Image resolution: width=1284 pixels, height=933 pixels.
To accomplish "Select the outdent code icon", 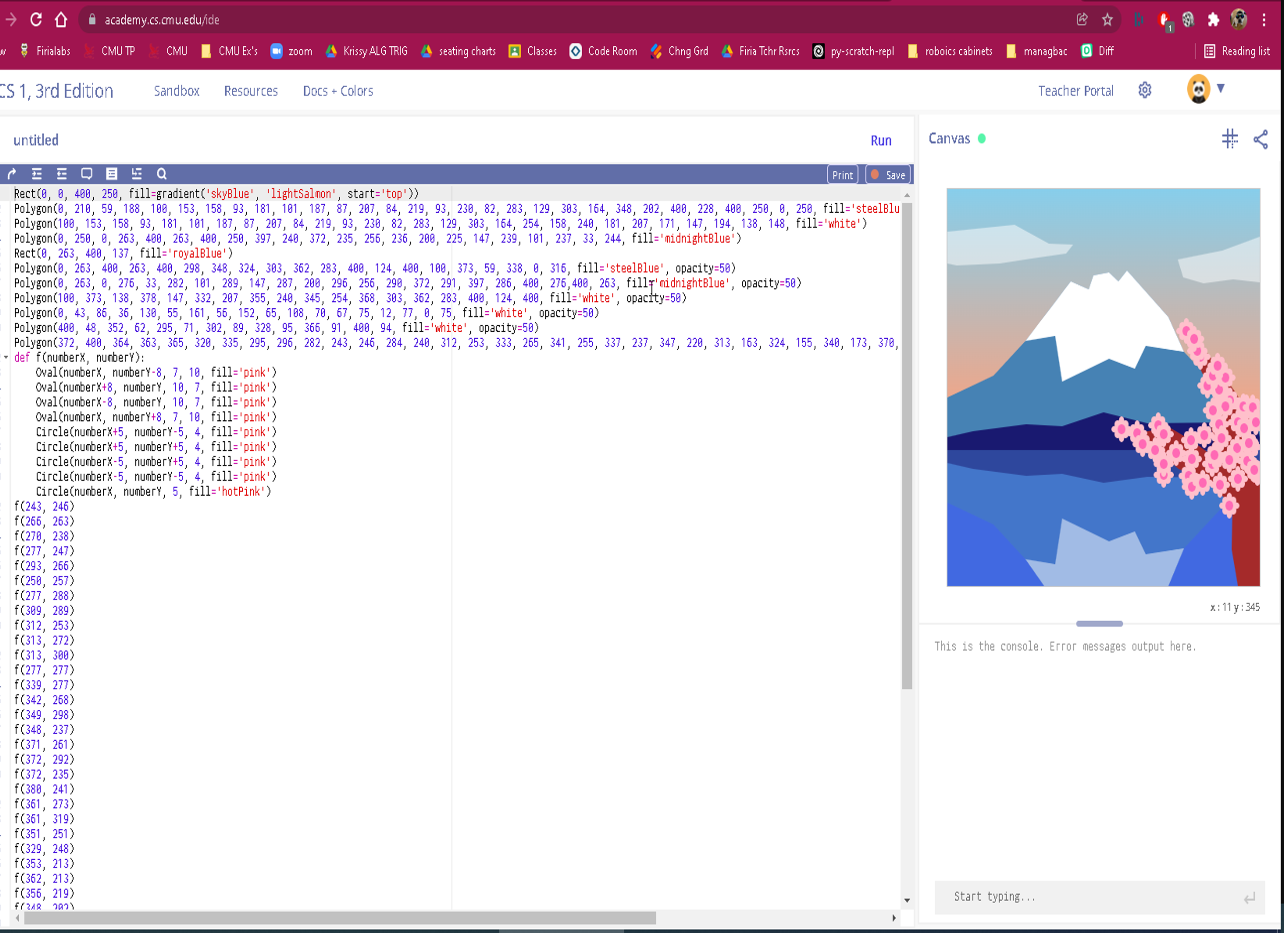I will pyautogui.click(x=62, y=174).
